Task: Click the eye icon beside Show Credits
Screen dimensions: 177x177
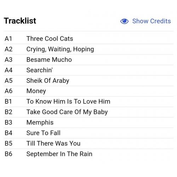Action: (124, 21)
